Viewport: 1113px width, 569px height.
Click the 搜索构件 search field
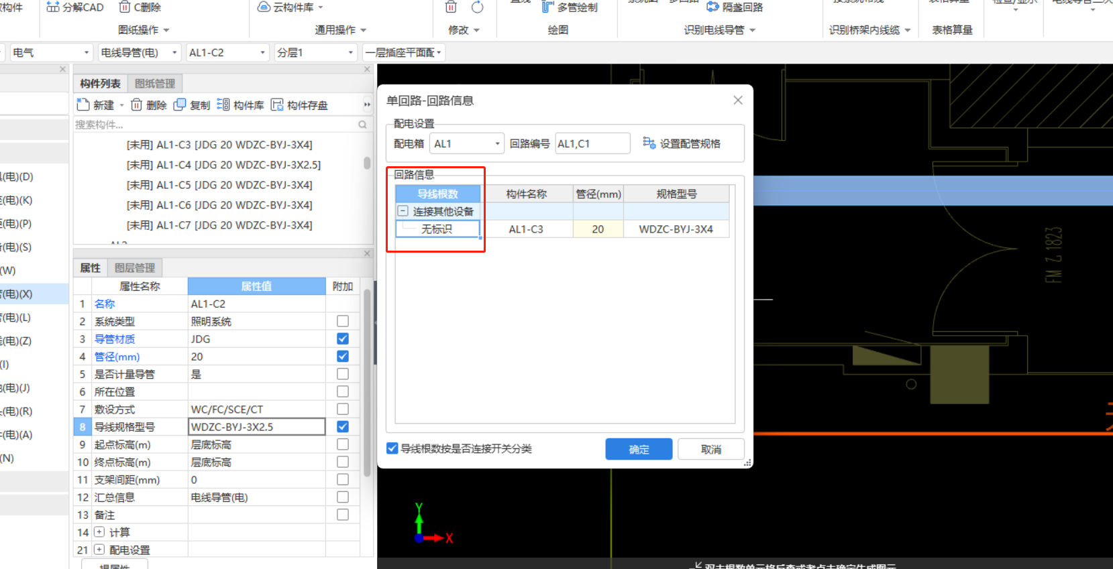click(x=215, y=125)
